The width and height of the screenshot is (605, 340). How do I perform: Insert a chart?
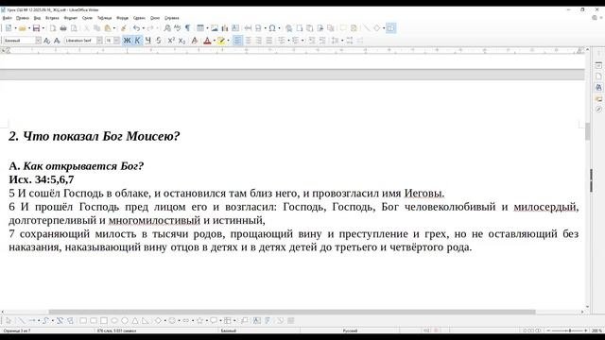point(225,28)
